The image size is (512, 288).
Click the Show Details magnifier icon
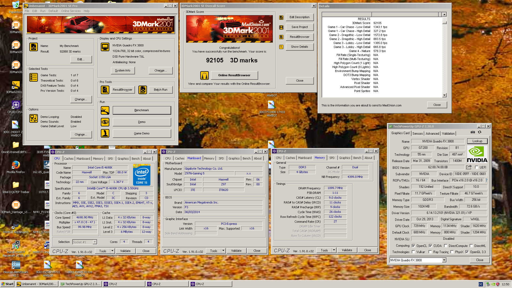click(x=281, y=47)
